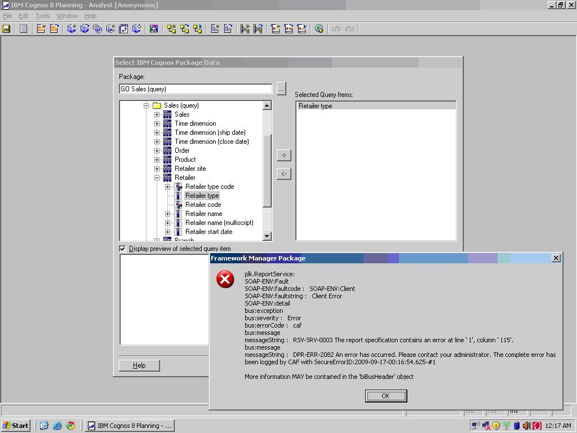577x433 pixels.
Task: Collapse the Retailer node
Action: point(157,178)
